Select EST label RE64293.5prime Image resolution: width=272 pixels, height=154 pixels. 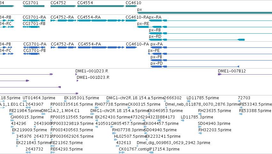point(66,150)
